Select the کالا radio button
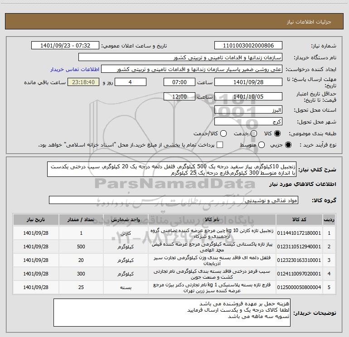 point(277,133)
